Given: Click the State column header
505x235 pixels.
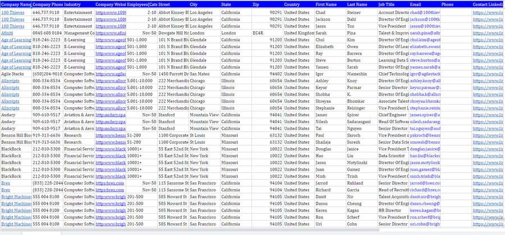Looking at the screenshot, I should 236,4.
